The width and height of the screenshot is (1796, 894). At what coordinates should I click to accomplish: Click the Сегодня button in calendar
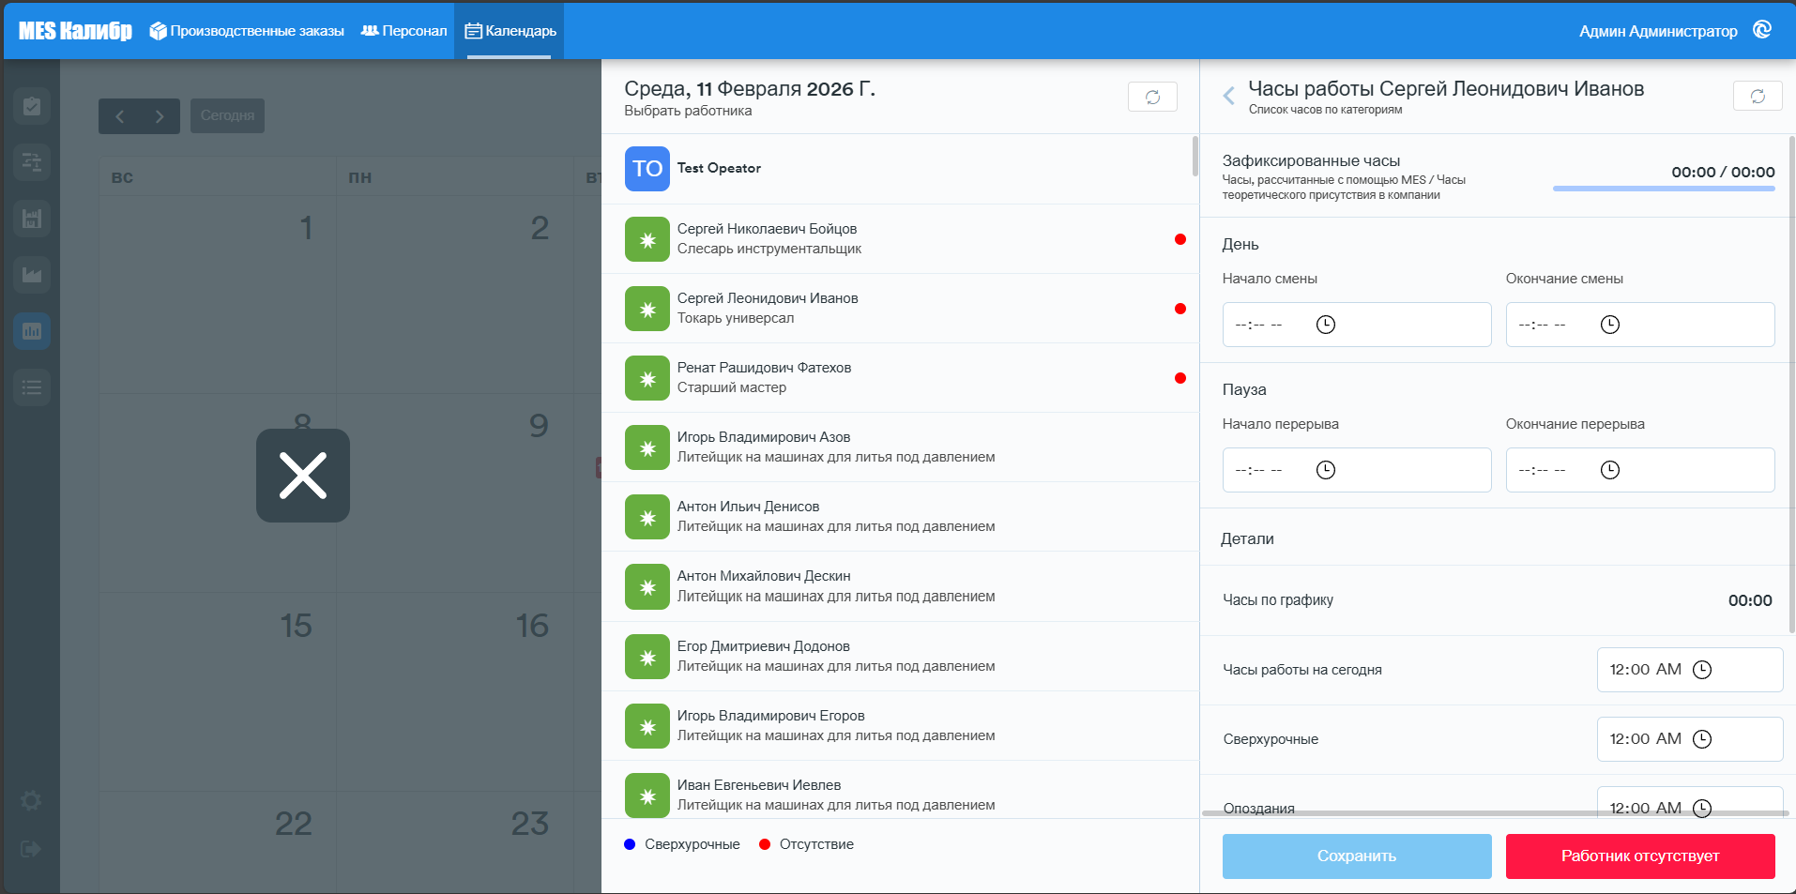tap(227, 115)
